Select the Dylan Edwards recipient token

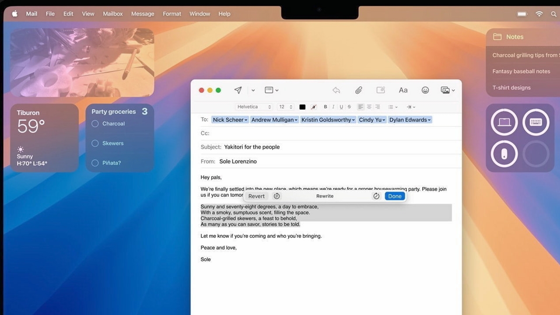(410, 120)
